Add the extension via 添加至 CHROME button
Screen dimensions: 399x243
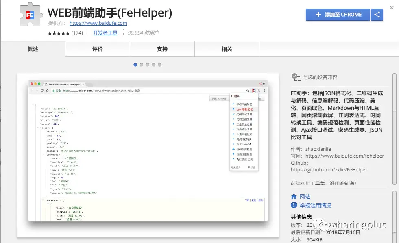point(338,15)
